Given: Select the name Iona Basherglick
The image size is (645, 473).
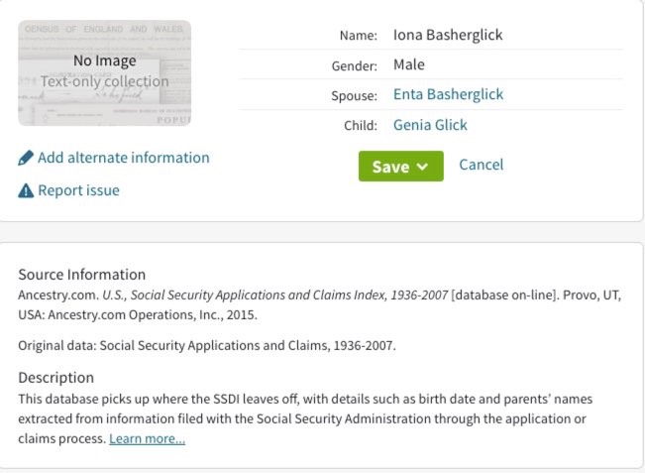Looking at the screenshot, I should coord(448,35).
